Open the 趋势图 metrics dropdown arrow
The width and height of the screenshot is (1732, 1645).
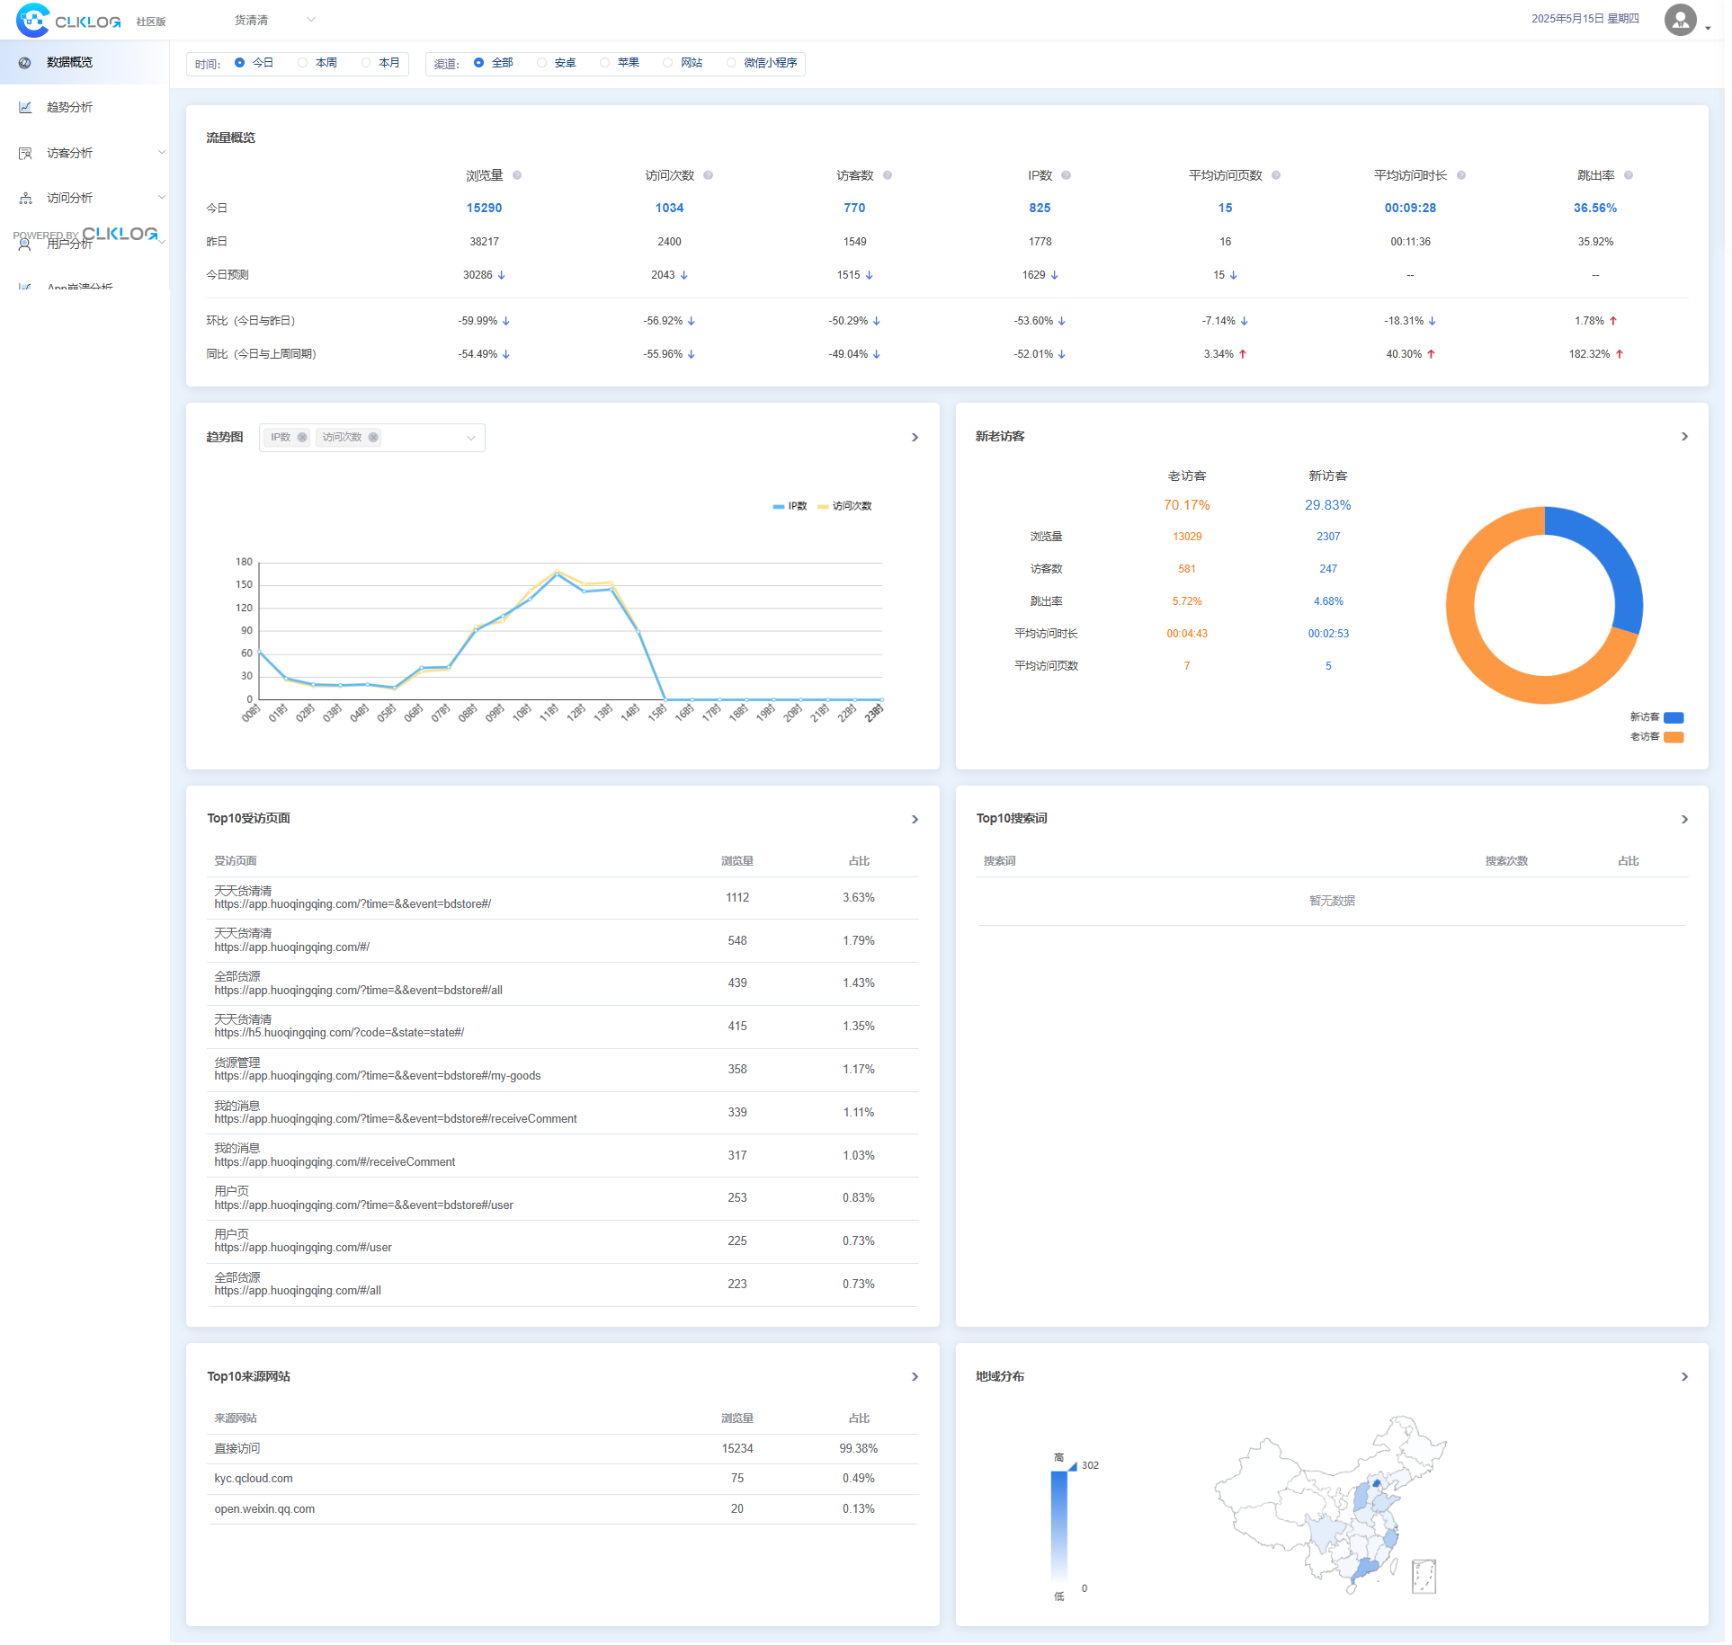click(470, 438)
